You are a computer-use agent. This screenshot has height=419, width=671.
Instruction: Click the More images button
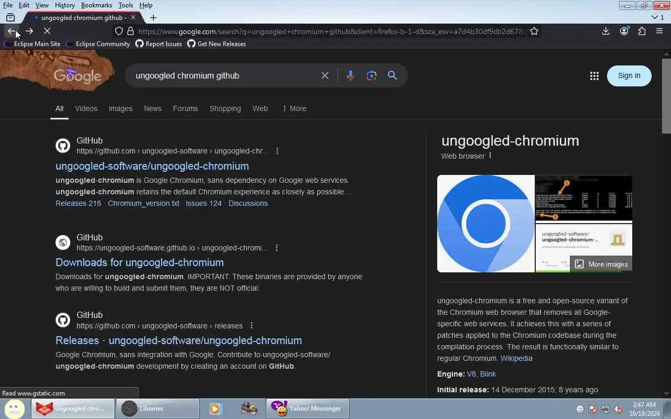pos(601,264)
